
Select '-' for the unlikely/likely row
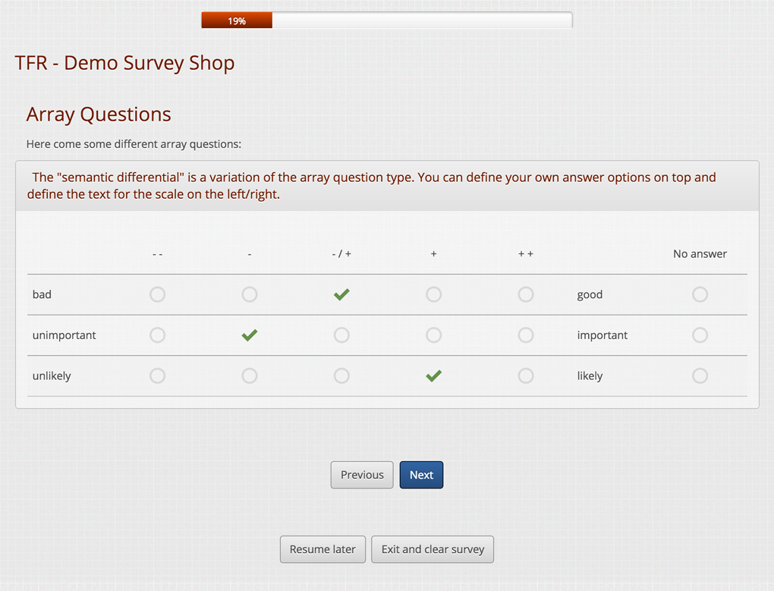[x=250, y=376]
